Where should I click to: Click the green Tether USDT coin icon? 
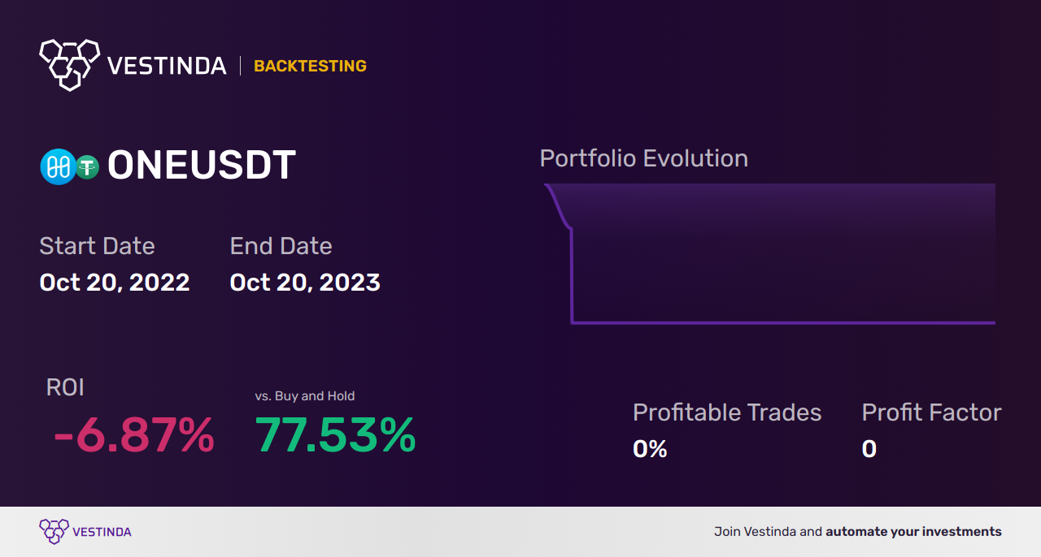(x=87, y=167)
